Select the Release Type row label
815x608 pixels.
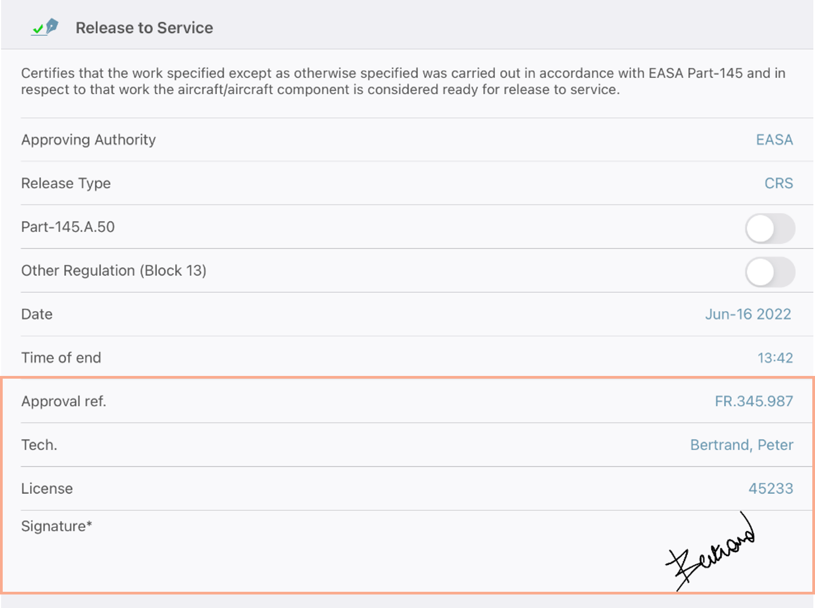click(66, 183)
